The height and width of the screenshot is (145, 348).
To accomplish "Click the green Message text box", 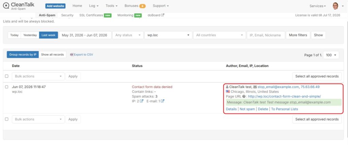I will [x=284, y=102].
